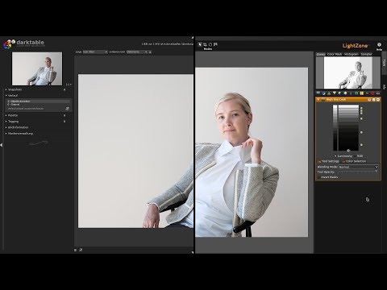Click the right icon in darktable bottom bar
387x290 pixels.
[x=81, y=250]
